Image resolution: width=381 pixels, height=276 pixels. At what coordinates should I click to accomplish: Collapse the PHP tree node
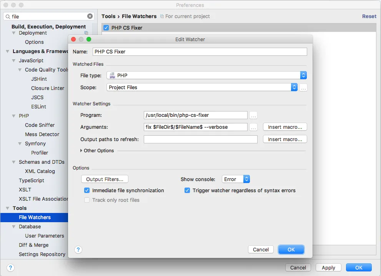(x=13, y=116)
